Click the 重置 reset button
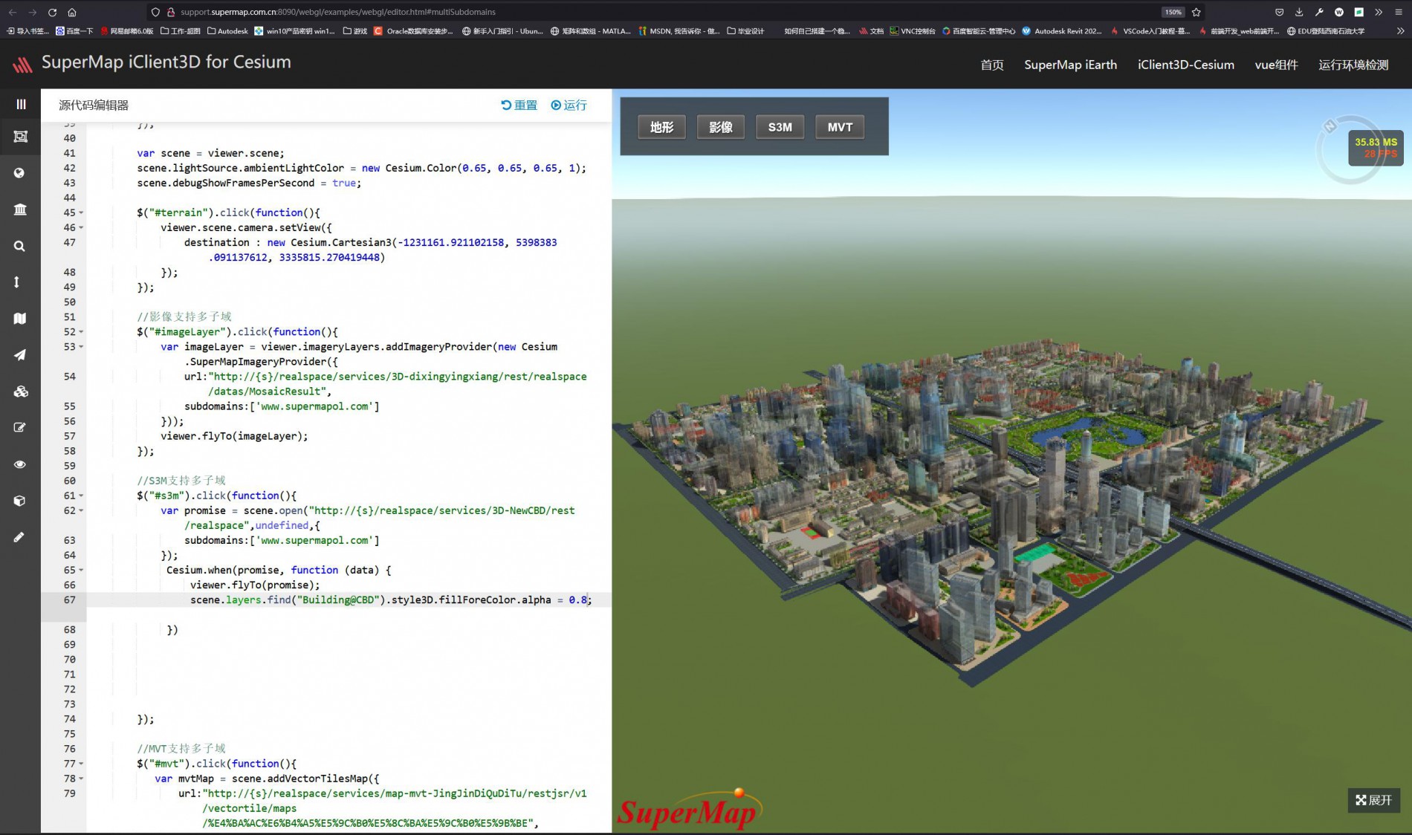 point(519,105)
